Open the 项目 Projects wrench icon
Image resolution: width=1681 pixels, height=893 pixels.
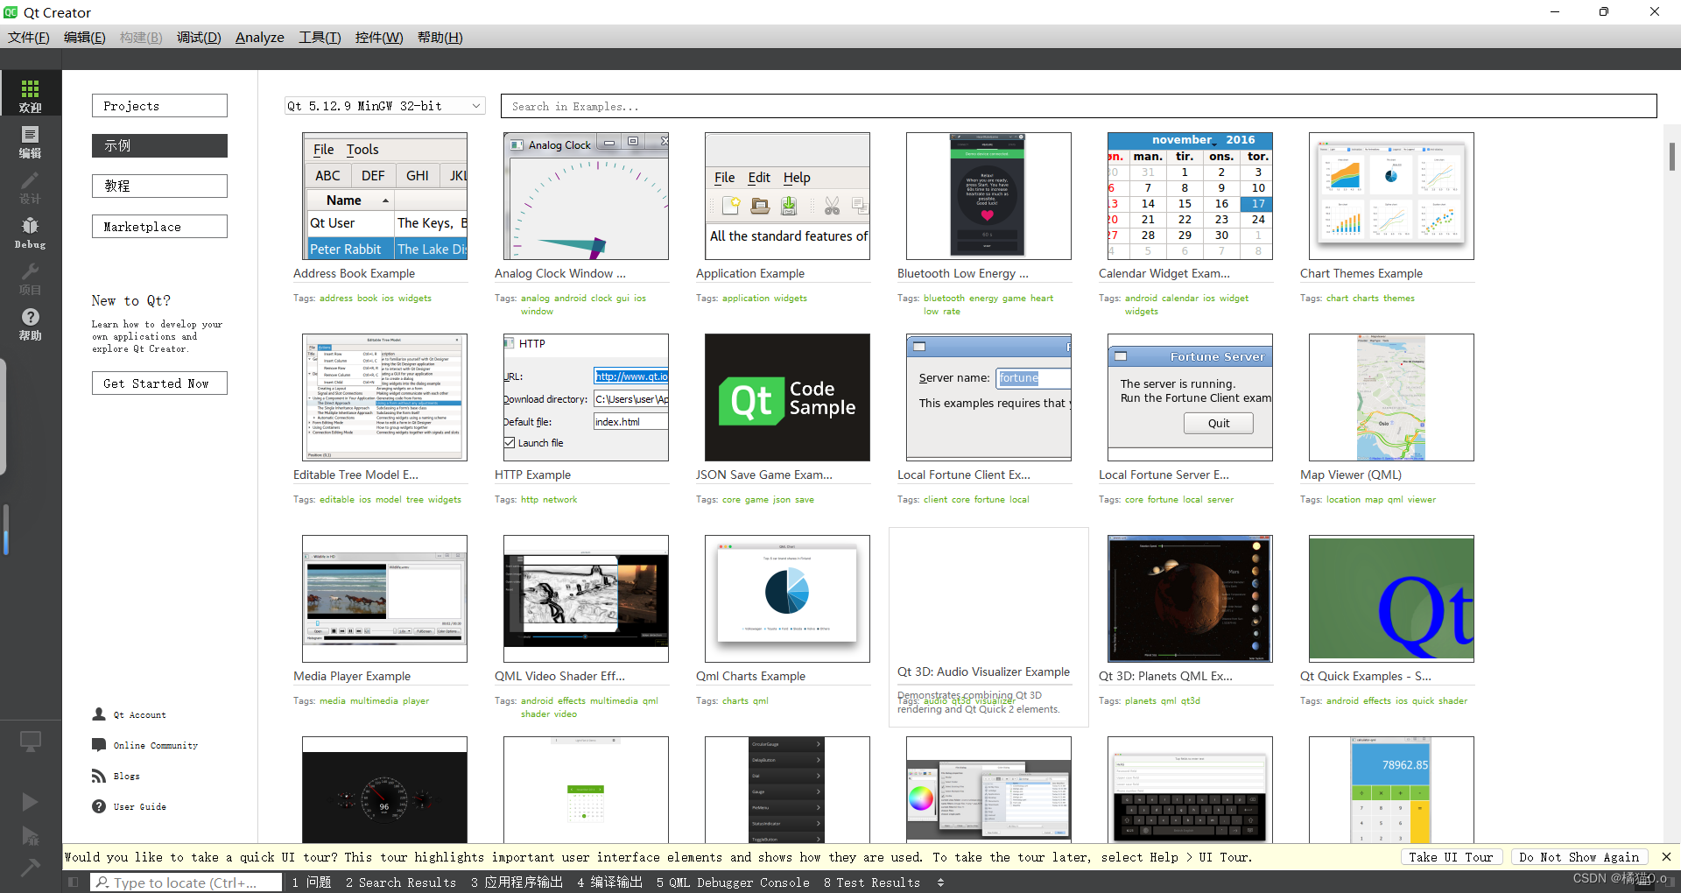[x=31, y=277]
